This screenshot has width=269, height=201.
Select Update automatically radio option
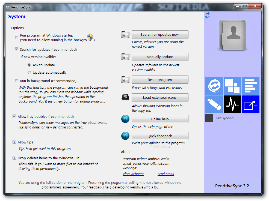(29, 72)
